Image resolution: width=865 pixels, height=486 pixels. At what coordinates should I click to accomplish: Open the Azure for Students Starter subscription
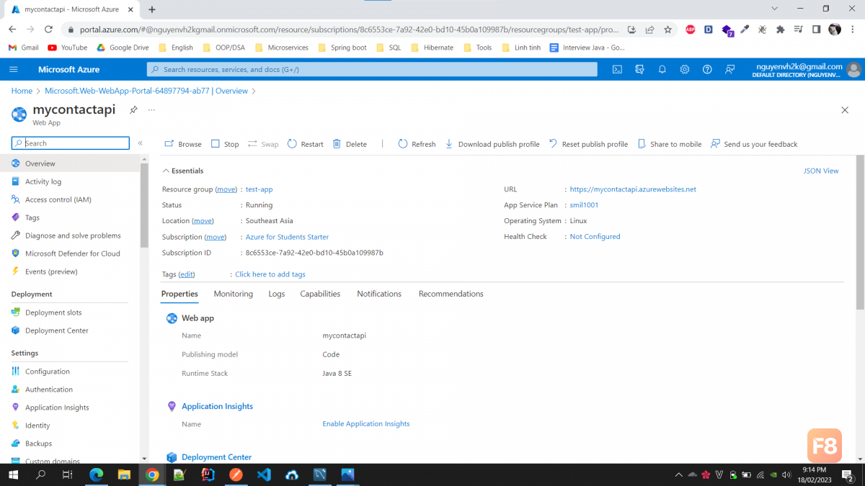[287, 237]
